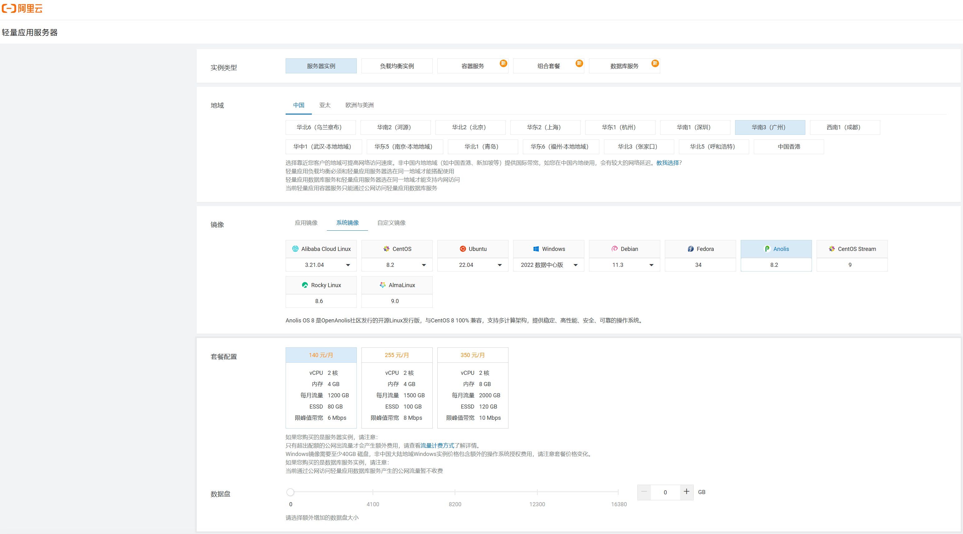Choose the Fedora image icon
The image size is (963, 534).
click(690, 249)
